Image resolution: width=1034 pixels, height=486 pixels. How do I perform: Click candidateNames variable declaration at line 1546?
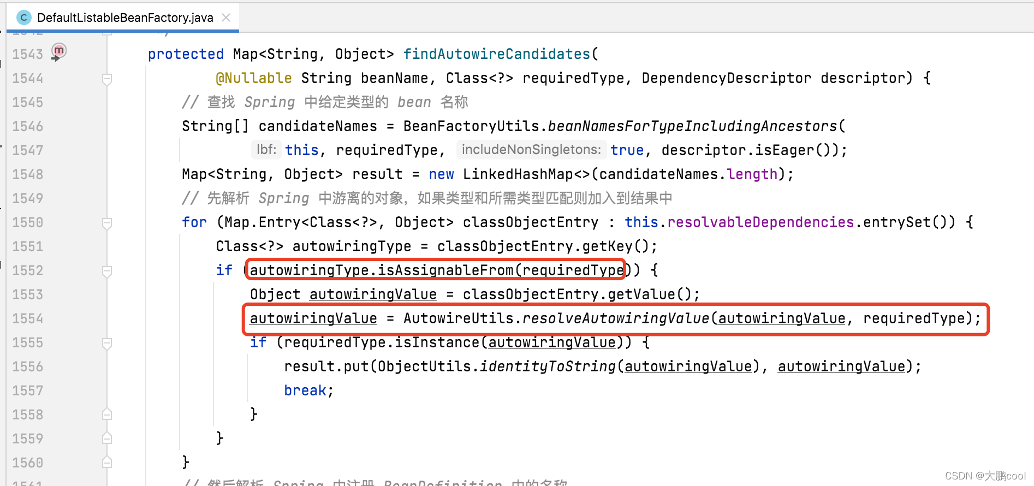click(x=318, y=126)
